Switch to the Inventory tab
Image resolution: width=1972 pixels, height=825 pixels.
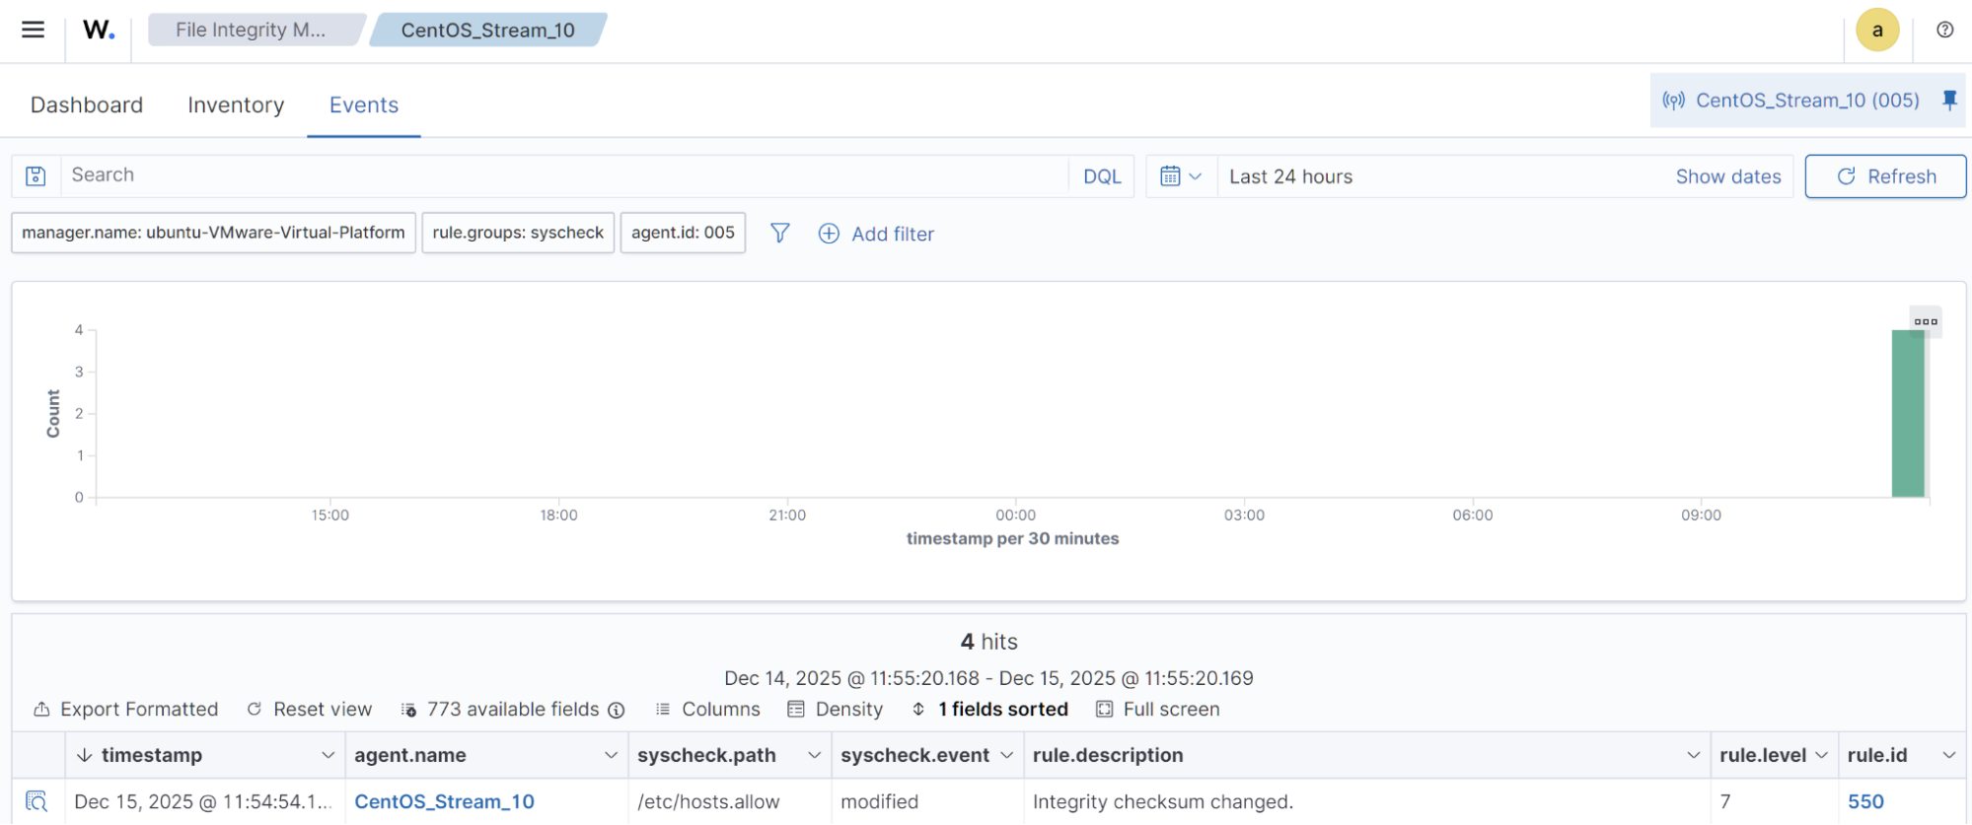point(236,104)
